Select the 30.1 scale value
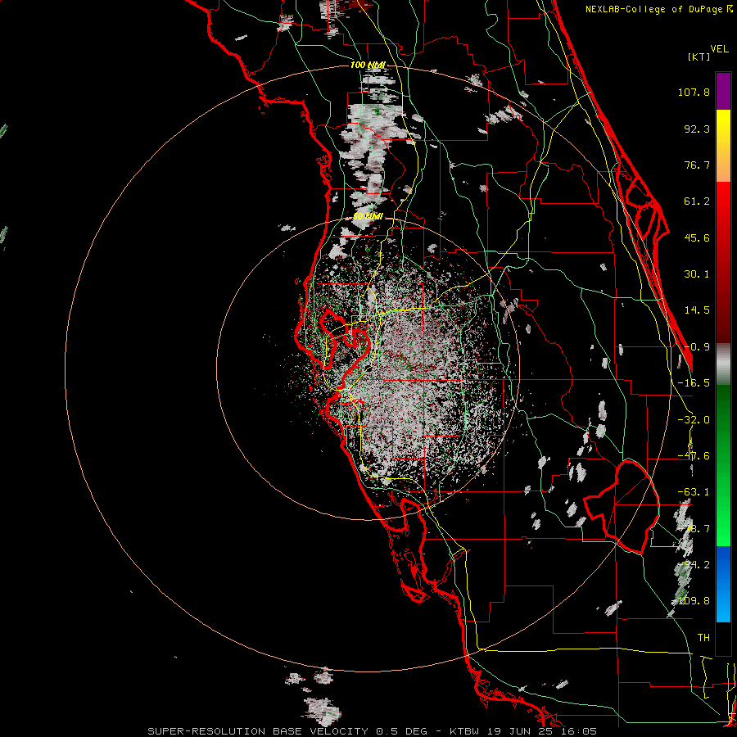 [697, 274]
